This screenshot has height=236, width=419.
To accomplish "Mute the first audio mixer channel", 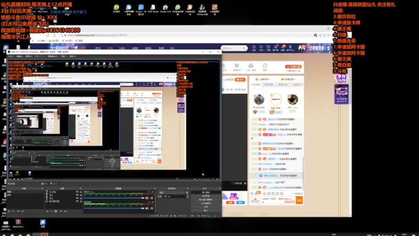I will click(x=147, y=198).
